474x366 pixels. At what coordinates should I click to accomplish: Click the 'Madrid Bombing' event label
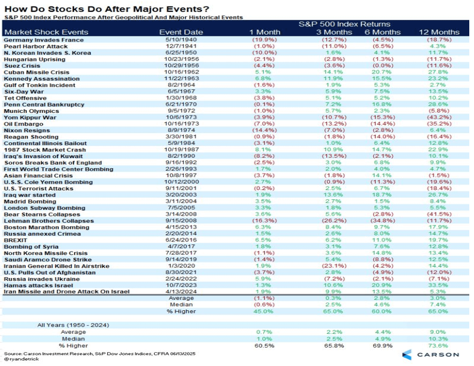tap(30, 202)
